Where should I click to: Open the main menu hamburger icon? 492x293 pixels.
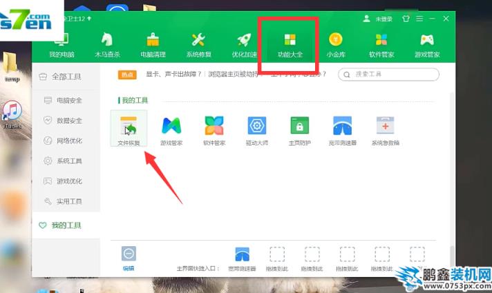(419, 19)
